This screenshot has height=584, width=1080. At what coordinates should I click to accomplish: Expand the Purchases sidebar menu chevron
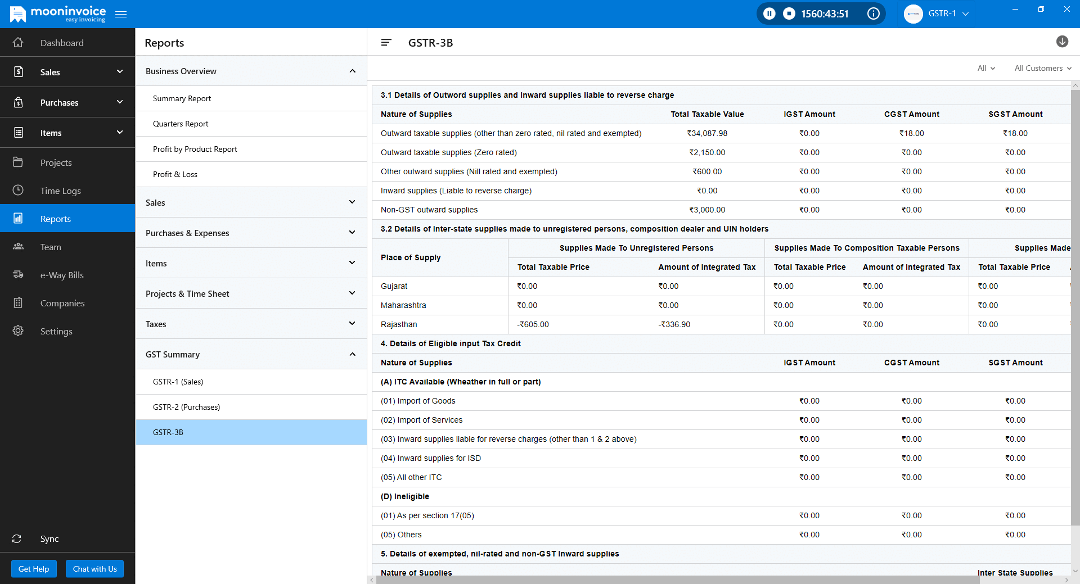pos(120,102)
